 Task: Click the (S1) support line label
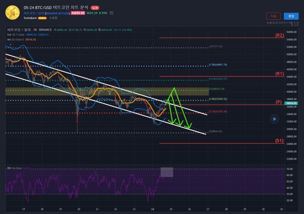[x=280, y=141]
